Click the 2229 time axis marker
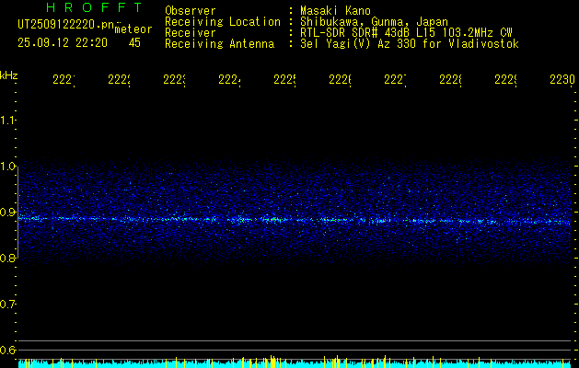This screenshot has width=579, height=368. point(506,80)
